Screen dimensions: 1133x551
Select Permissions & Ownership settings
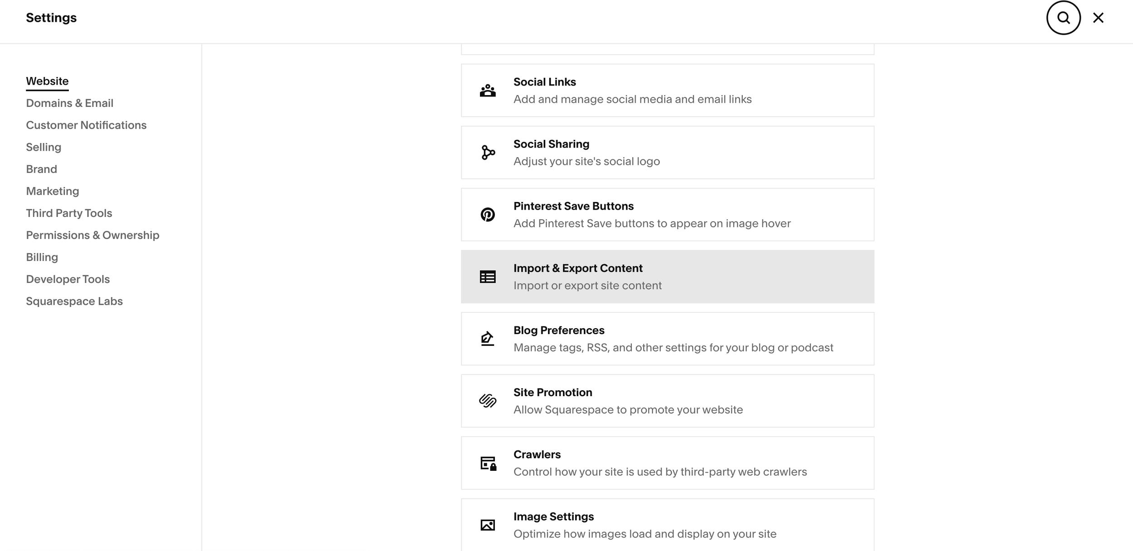point(92,235)
